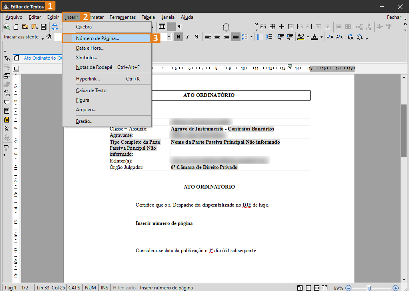Toggle paragraph marks visibility (¶)
This screenshot has height=291, width=409.
pos(180,26)
